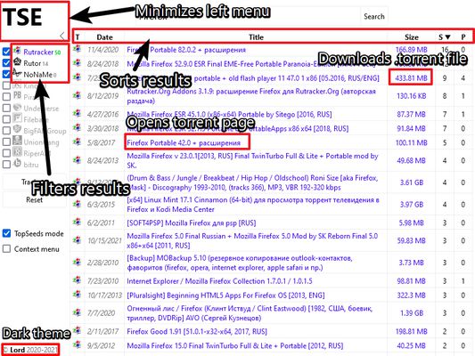
Task: Open the Rutracker.Org Addons 3.1.9 torrent link
Action: tap(251, 96)
